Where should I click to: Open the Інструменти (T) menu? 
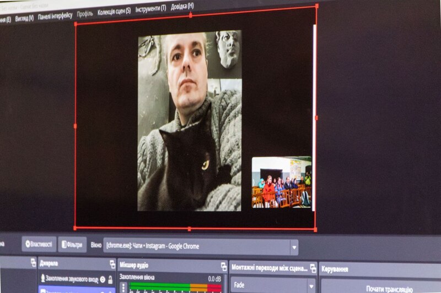(150, 9)
